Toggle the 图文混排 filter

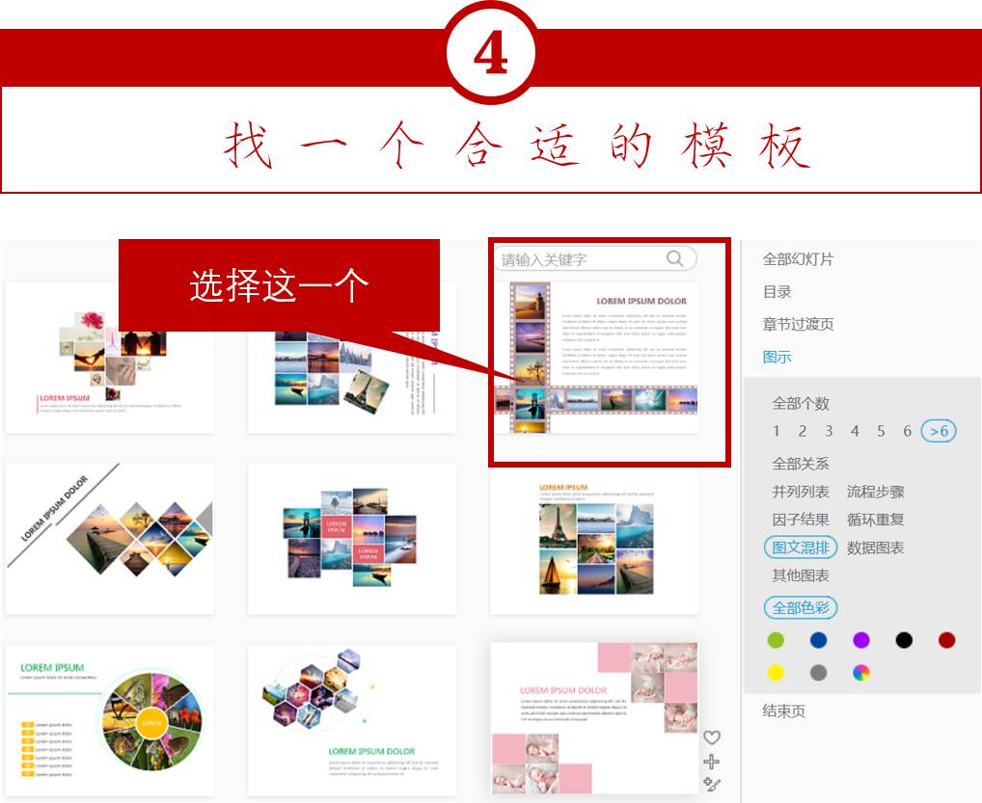[802, 547]
